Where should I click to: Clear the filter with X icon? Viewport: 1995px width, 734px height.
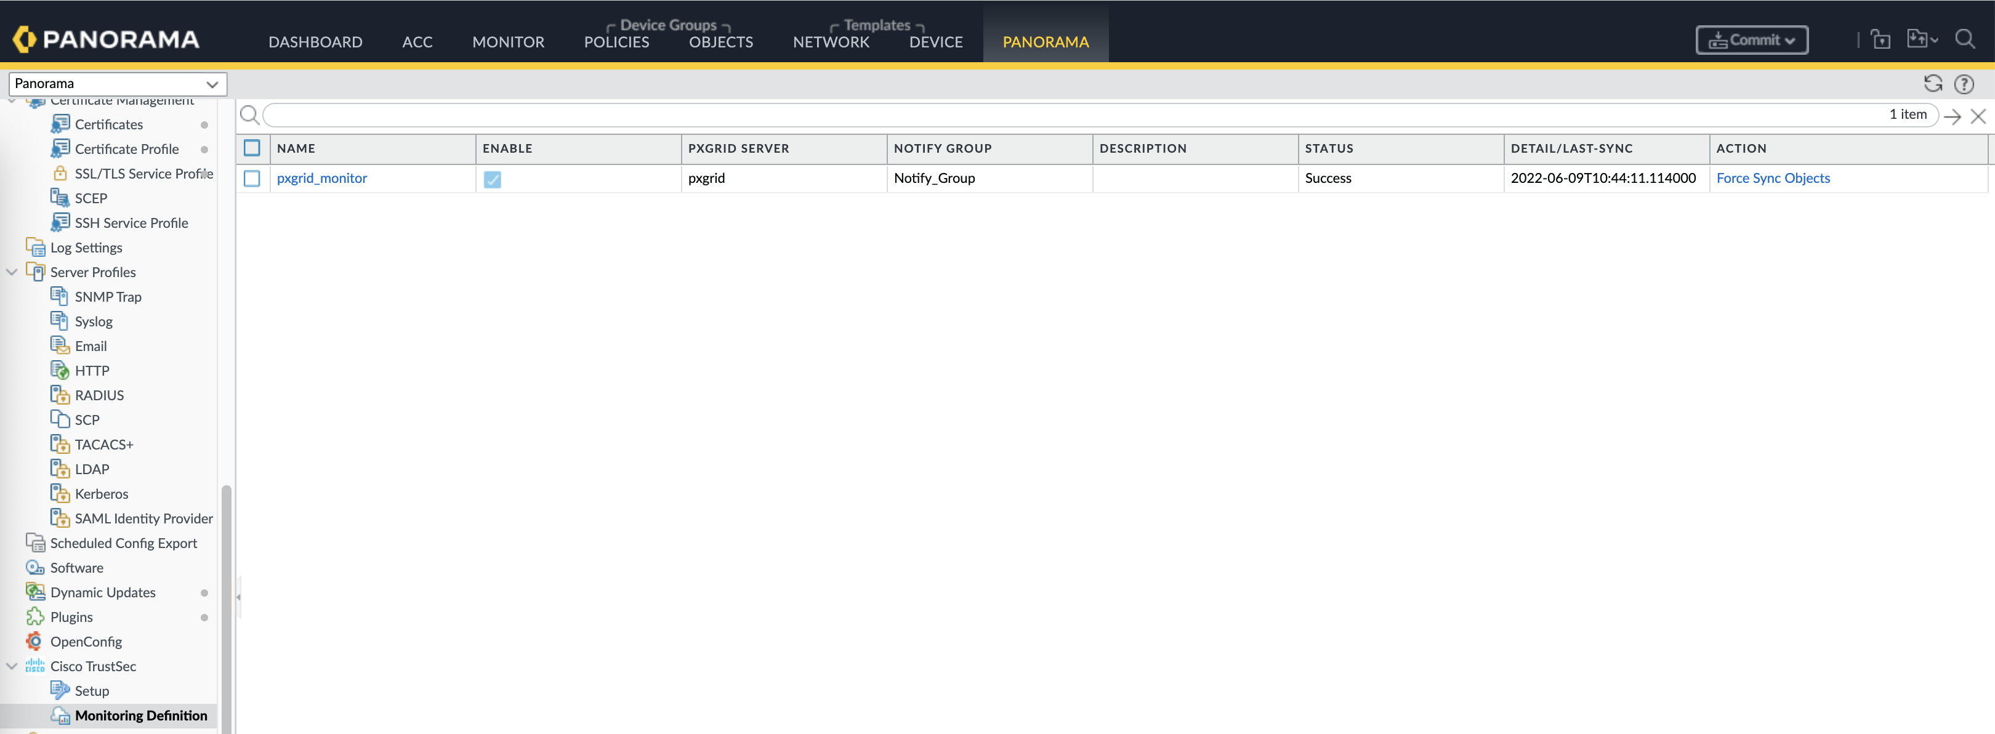1978,116
